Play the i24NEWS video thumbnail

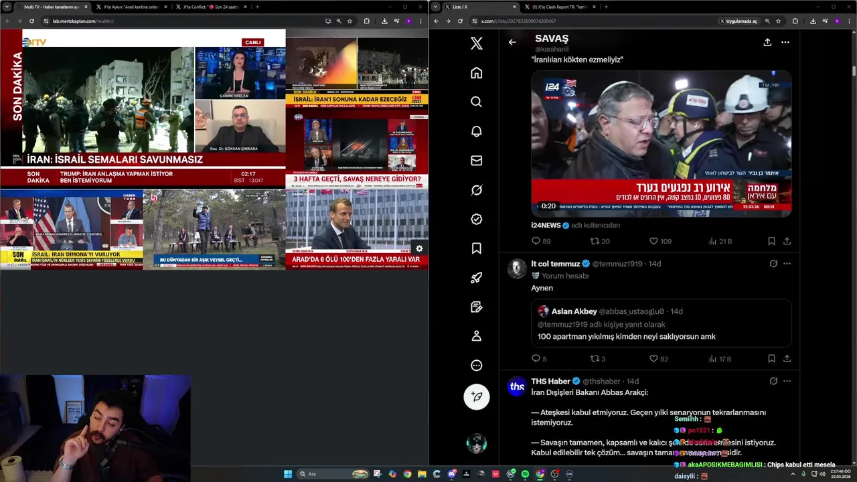click(661, 143)
